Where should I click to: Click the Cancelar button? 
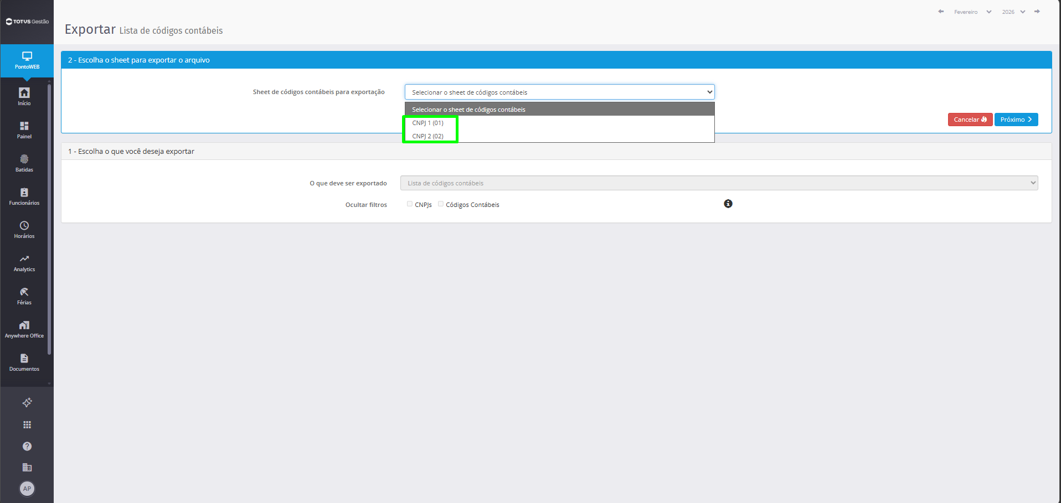970,120
